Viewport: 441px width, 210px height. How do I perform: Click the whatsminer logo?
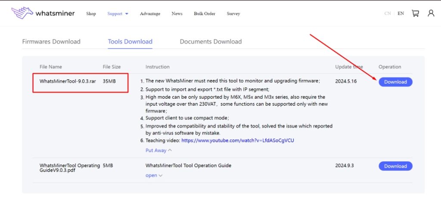coord(43,13)
